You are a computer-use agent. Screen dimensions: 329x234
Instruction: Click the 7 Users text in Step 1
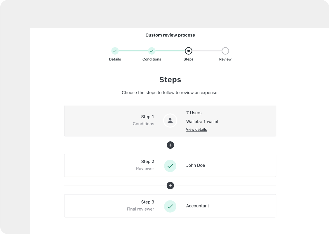pyautogui.click(x=194, y=113)
